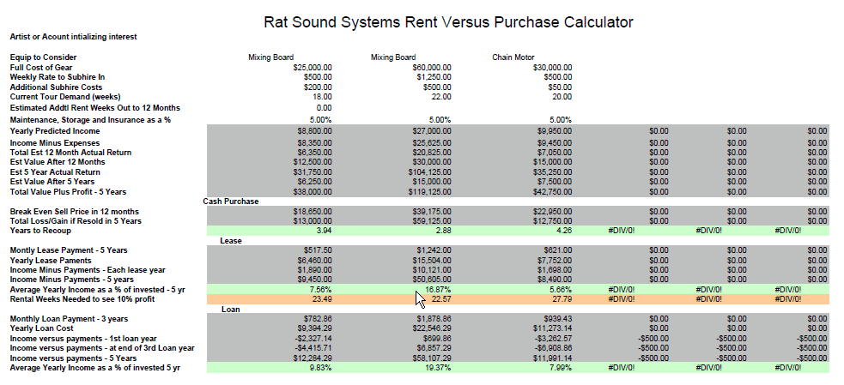Click Income Minus Expenses value $8,350.00
This screenshot has height=385, width=844.
314,143
